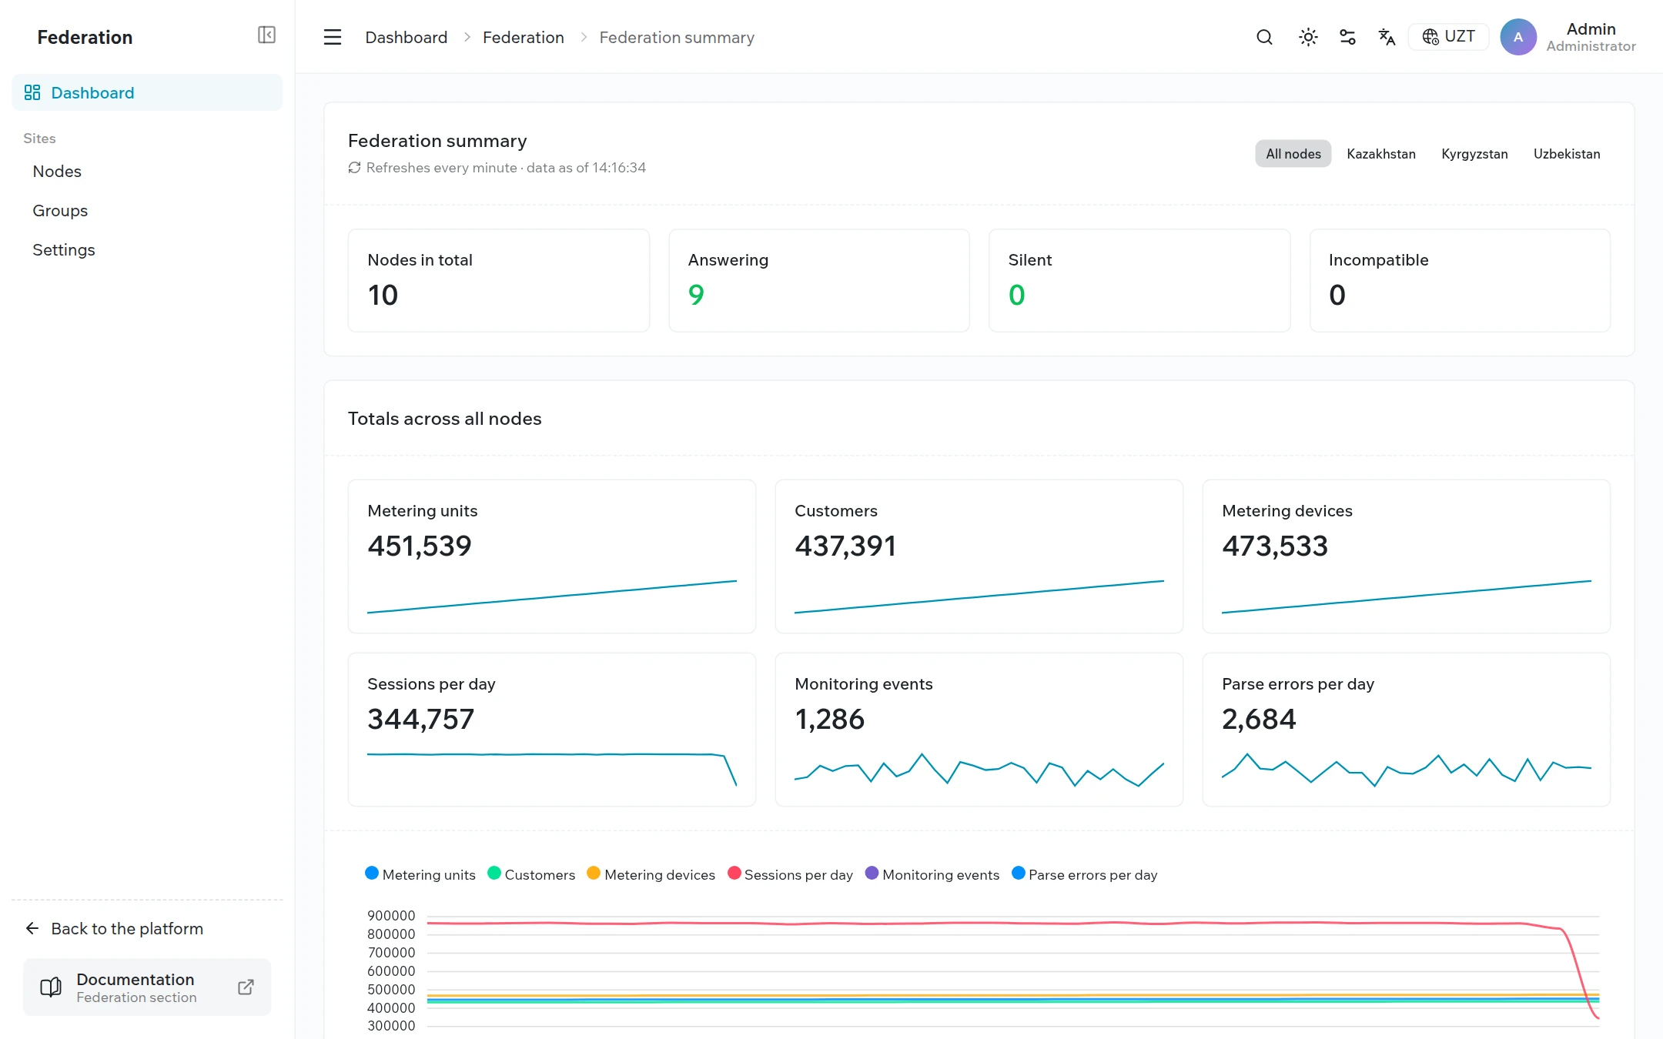The height and width of the screenshot is (1039, 1663).
Task: Click the Sessions per day value 344,757
Action: (421, 719)
